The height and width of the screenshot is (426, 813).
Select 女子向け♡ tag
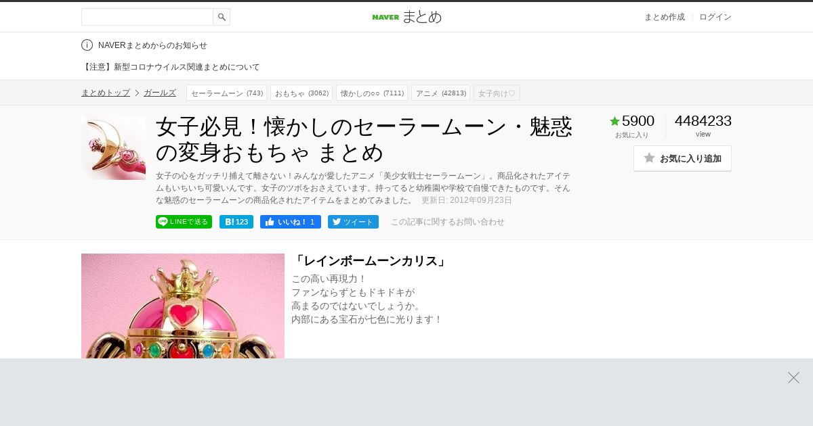497,93
